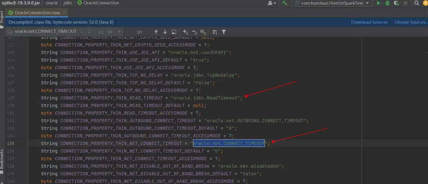The width and height of the screenshot is (428, 184).
Task: Open the HiveOnSparkTest run configuration dropdown
Action: [332, 3]
